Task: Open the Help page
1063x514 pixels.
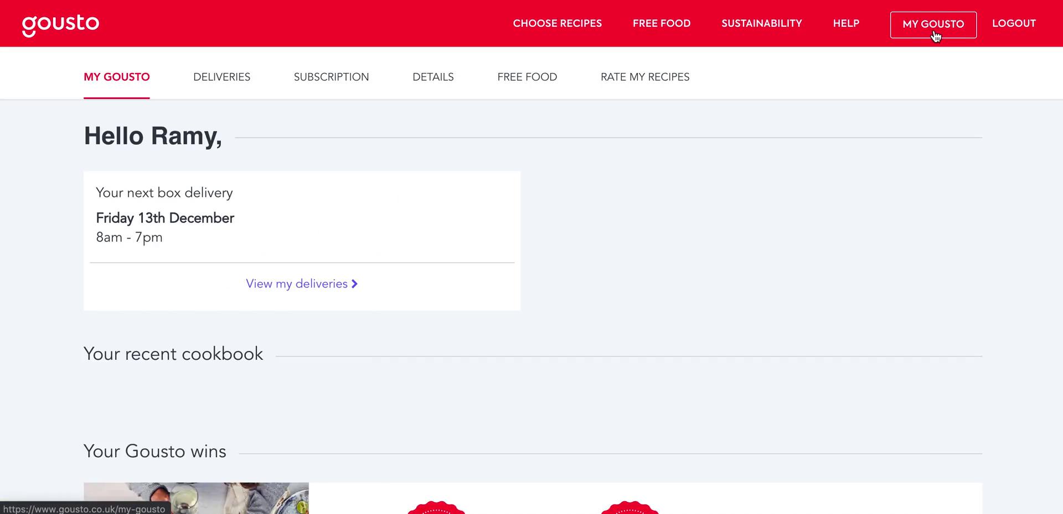Action: tap(846, 23)
